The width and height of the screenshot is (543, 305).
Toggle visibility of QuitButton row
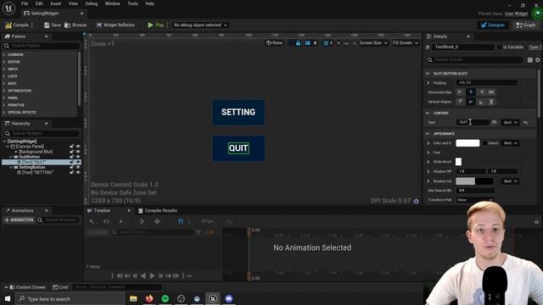[78, 157]
